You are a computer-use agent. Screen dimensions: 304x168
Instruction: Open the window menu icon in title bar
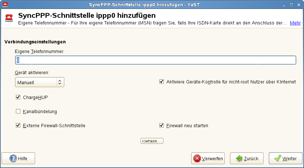tap(4, 4)
